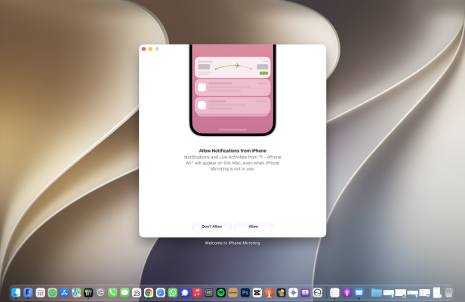Viewport: 465px width, 302px height.
Task: Launch Google Chrome from dock
Action: [149, 293]
